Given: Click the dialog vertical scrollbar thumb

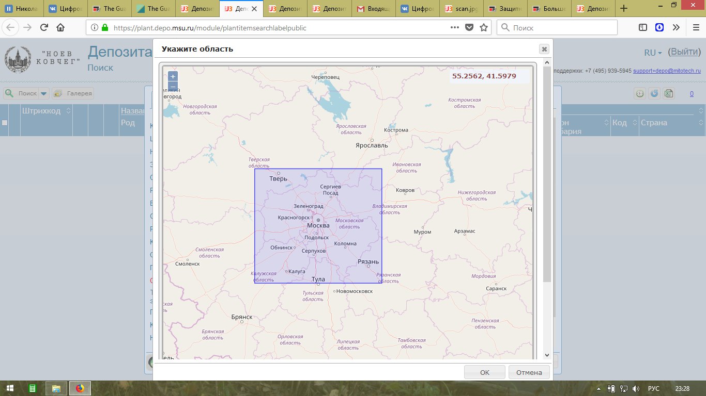Looking at the screenshot, I should click(x=547, y=174).
